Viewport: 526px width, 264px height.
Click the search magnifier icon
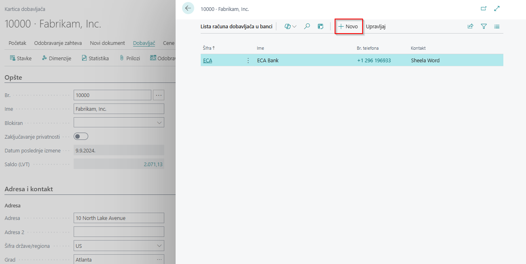pyautogui.click(x=307, y=26)
